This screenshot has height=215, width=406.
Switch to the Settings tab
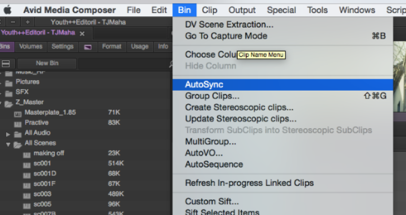click(62, 46)
